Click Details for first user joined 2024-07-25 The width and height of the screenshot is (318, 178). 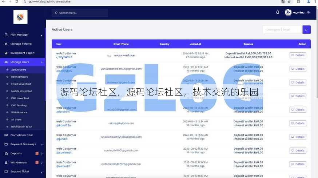298,55
